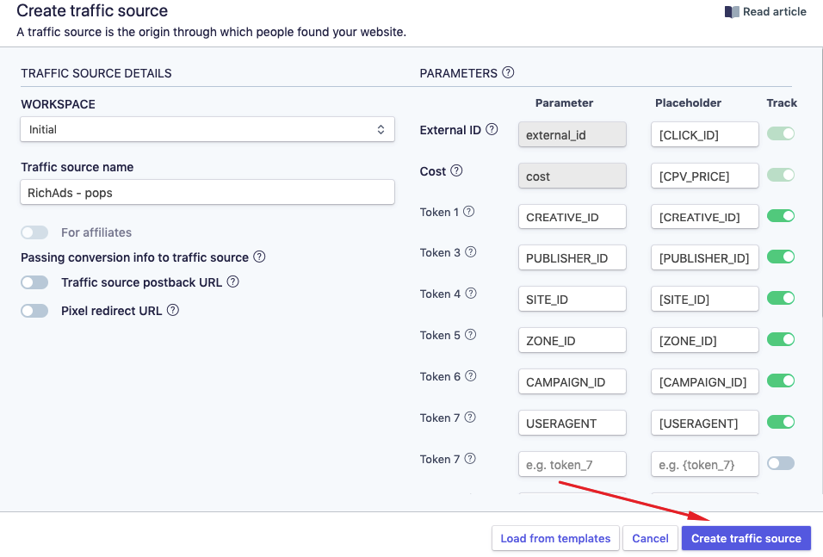Disable the Track toggle for CREATIVE_ID
Screen dimensions: 823x557
pos(781,216)
